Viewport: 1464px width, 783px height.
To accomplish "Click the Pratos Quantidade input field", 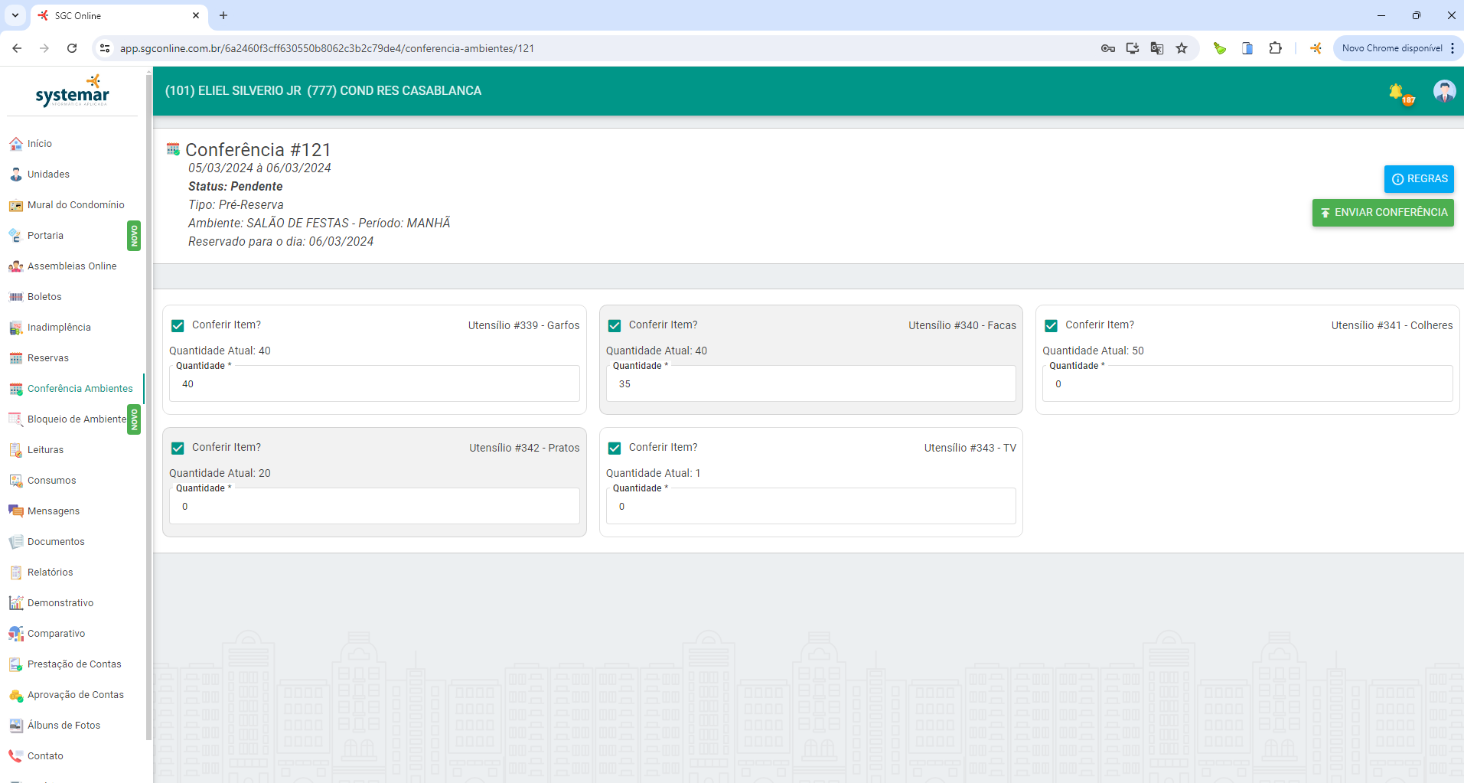I will coord(374,507).
